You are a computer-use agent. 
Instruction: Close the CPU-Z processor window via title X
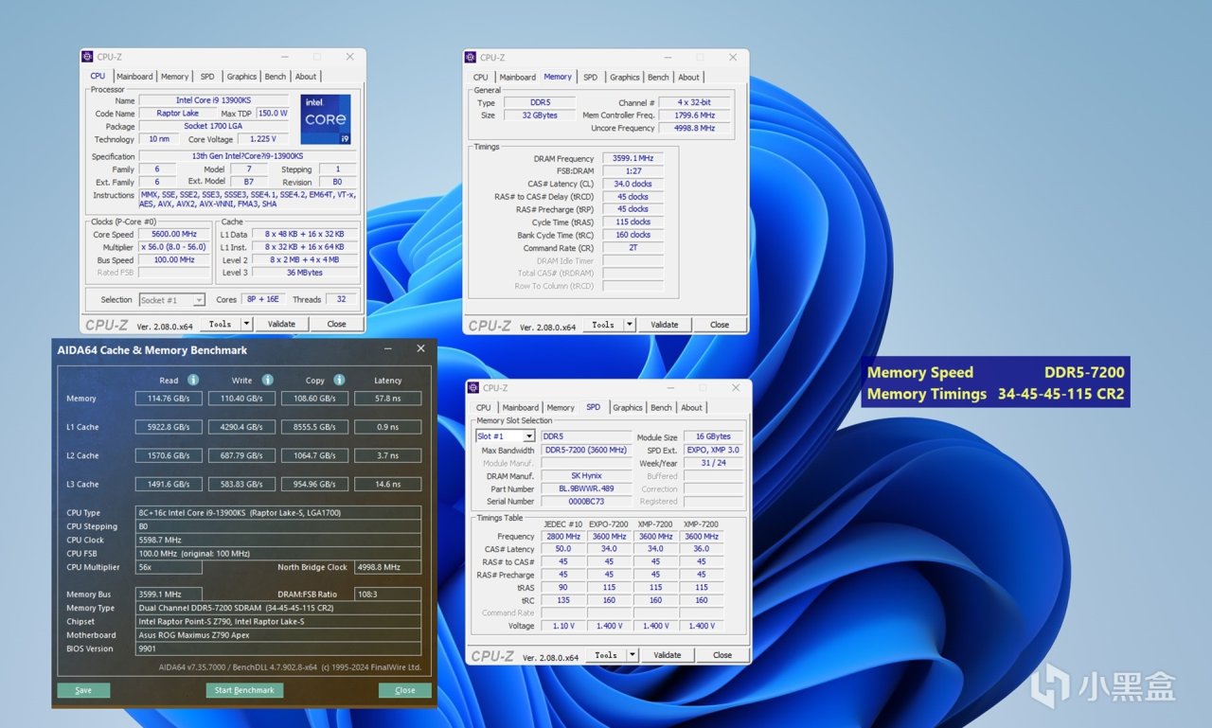tap(350, 57)
